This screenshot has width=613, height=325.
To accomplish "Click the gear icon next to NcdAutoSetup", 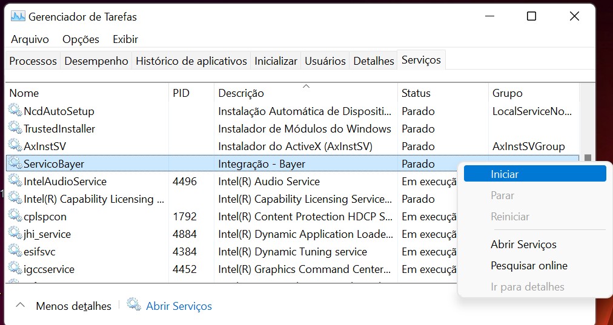I will [x=15, y=111].
